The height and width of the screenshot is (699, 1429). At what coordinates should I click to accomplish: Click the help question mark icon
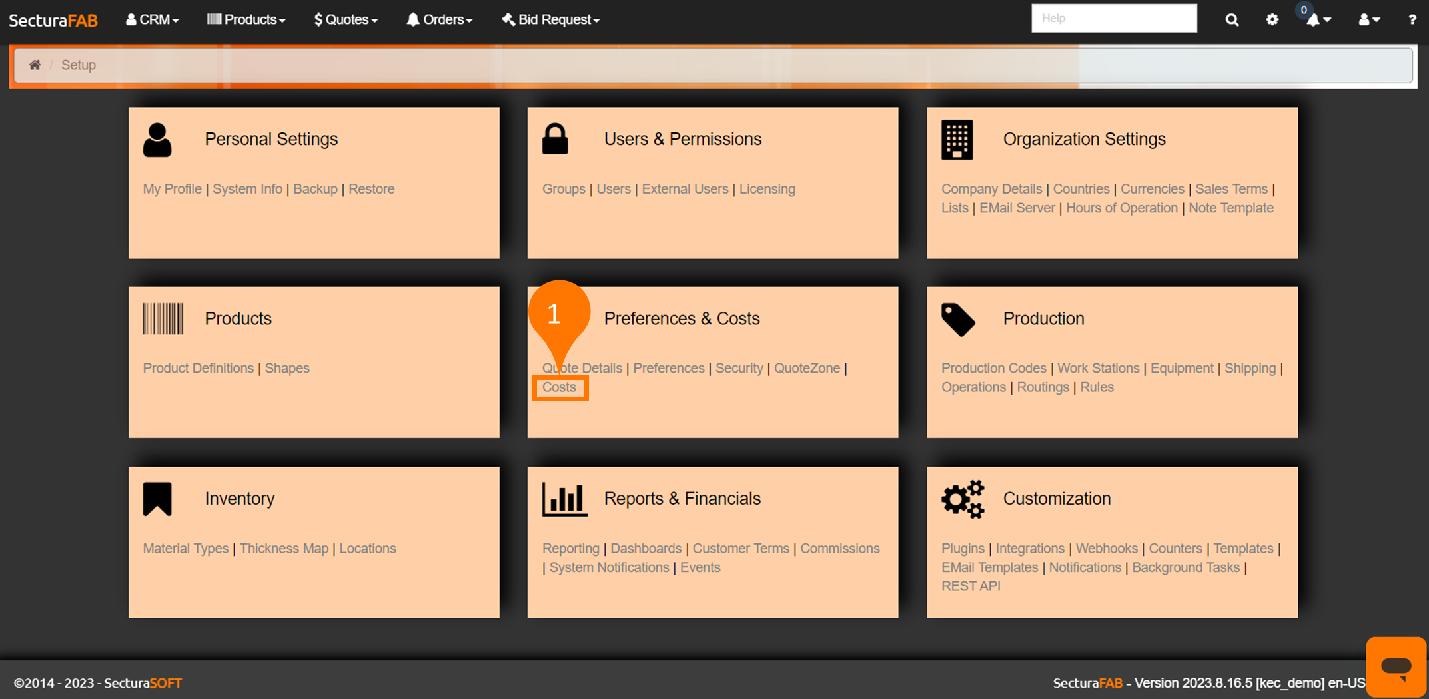1412,19
